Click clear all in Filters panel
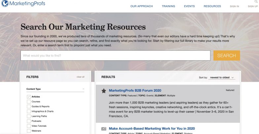The height and width of the screenshot is (134, 259). (x=81, y=77)
